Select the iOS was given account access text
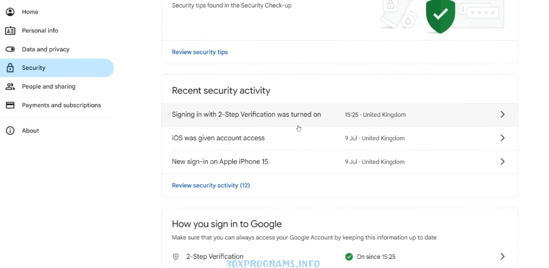This screenshot has width=549, height=268. (218, 138)
